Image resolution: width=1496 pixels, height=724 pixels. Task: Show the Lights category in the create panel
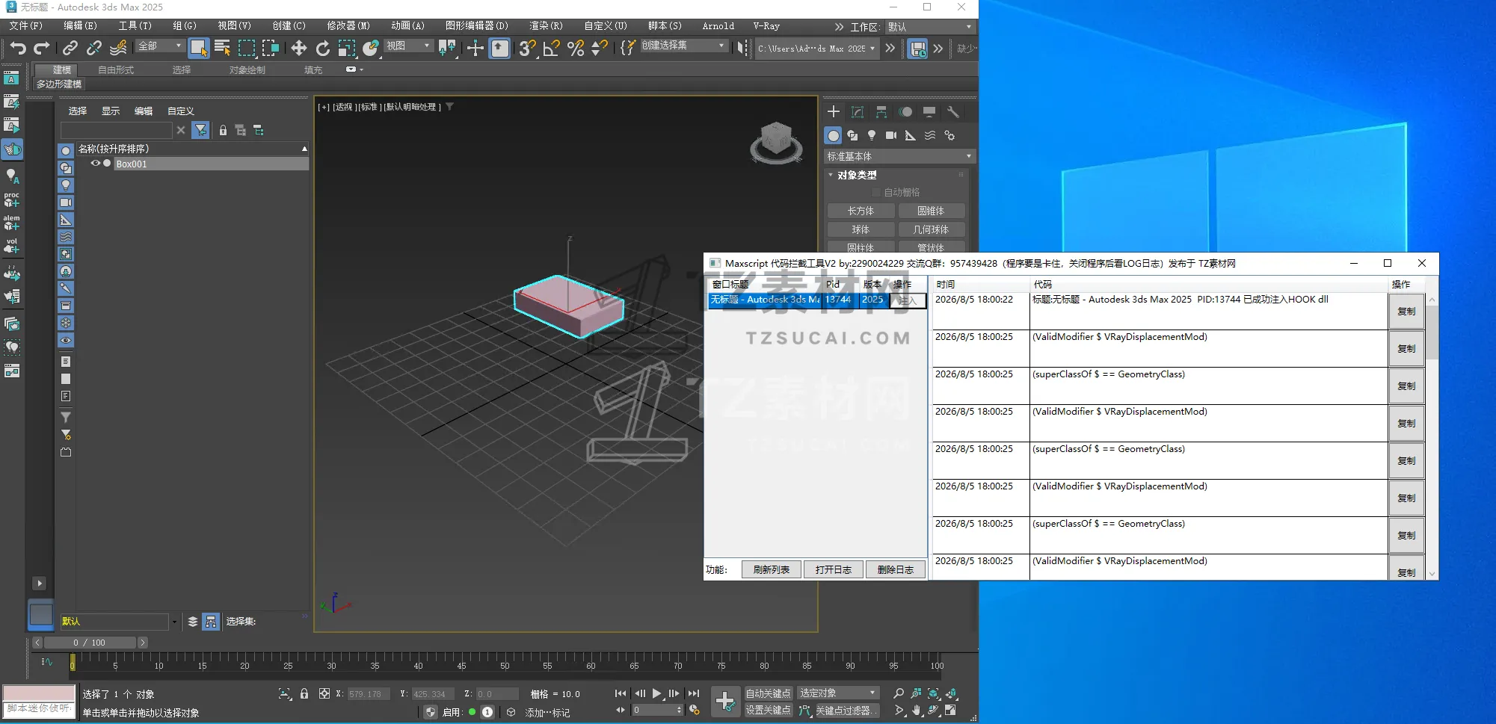[872, 135]
